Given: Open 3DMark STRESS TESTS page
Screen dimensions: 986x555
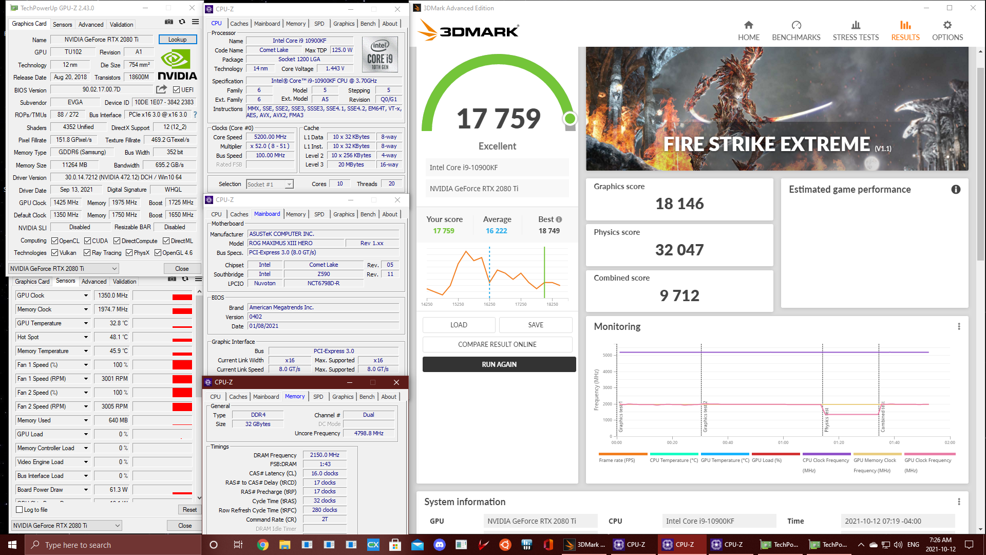Looking at the screenshot, I should (x=856, y=31).
